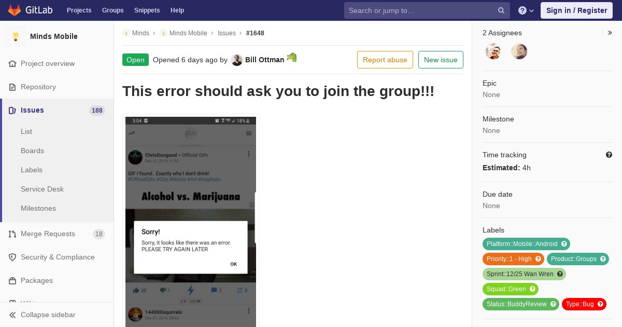Click New issue
The width and height of the screenshot is (622, 327).
(x=441, y=60)
